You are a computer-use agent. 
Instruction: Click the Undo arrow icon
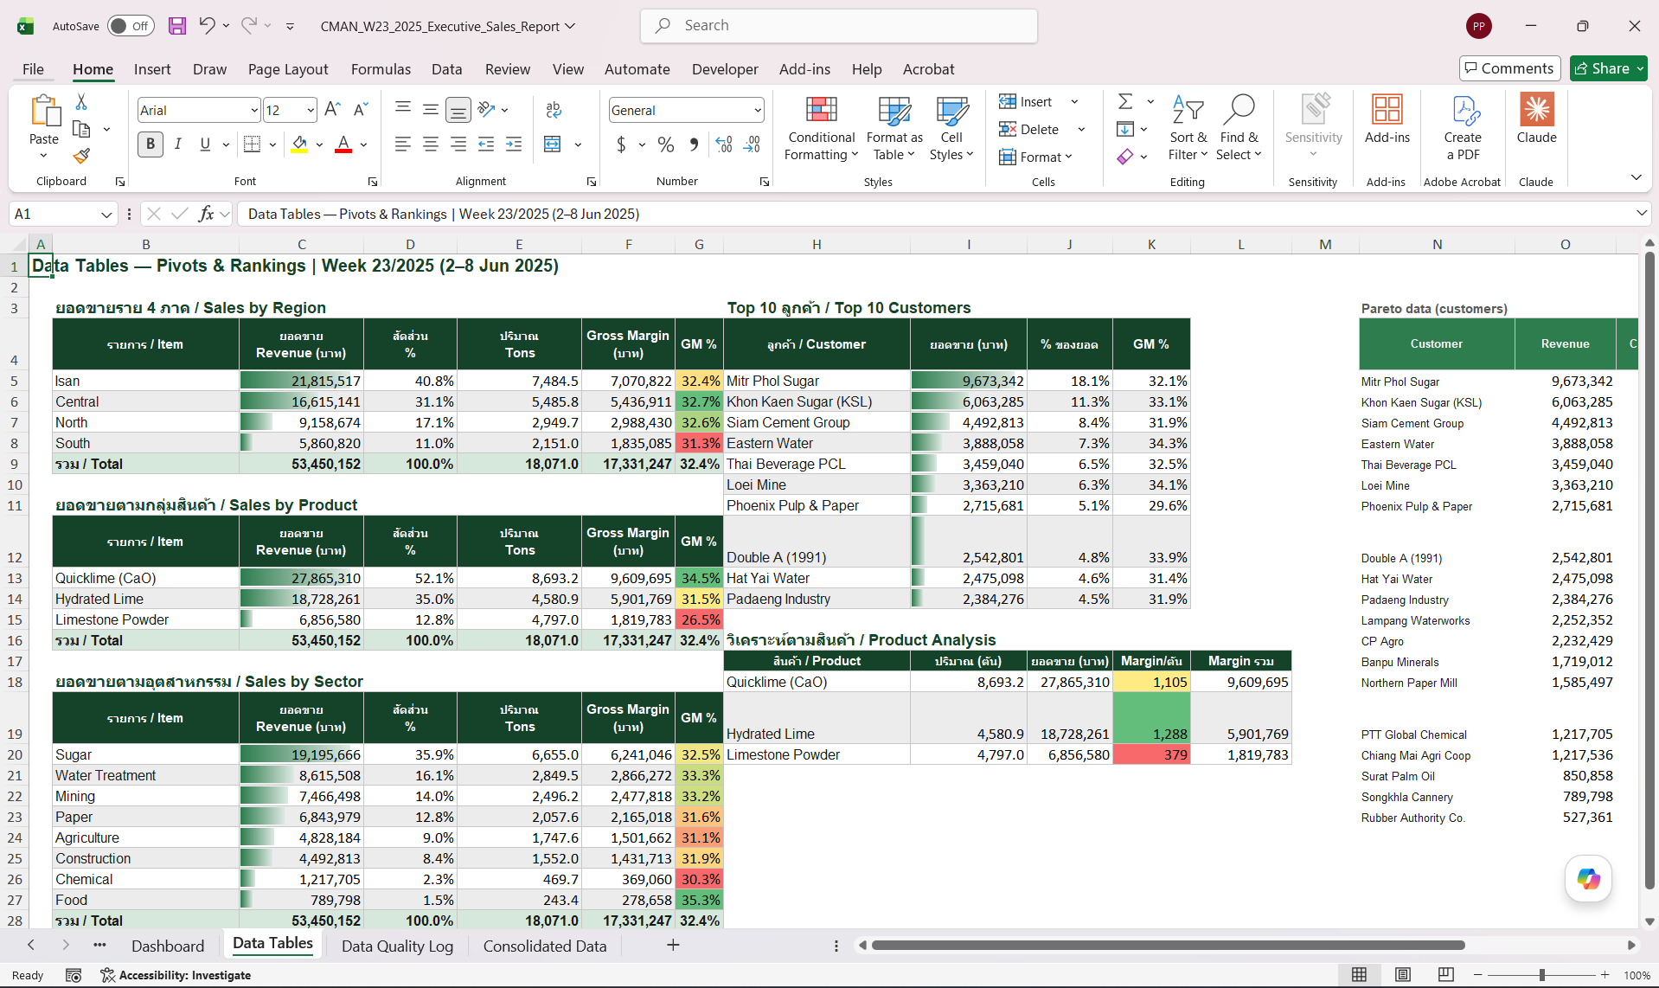[206, 26]
